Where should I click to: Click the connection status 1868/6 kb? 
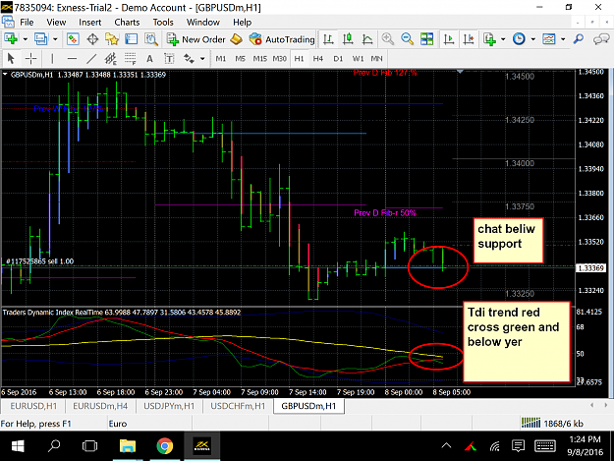[552, 424]
